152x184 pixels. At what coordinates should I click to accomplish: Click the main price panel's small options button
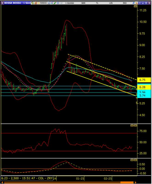[135, 6]
